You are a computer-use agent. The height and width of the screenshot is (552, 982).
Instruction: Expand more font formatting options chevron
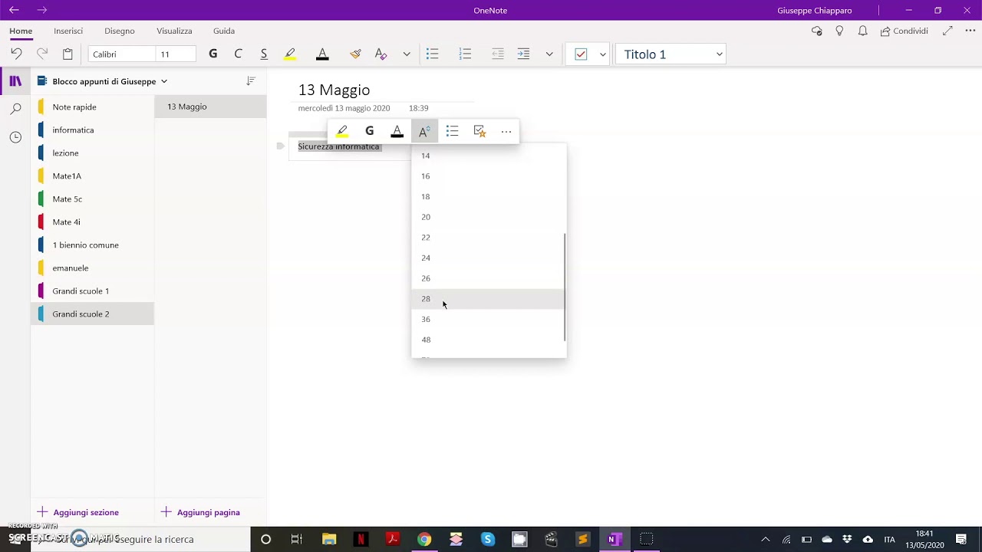click(x=407, y=54)
